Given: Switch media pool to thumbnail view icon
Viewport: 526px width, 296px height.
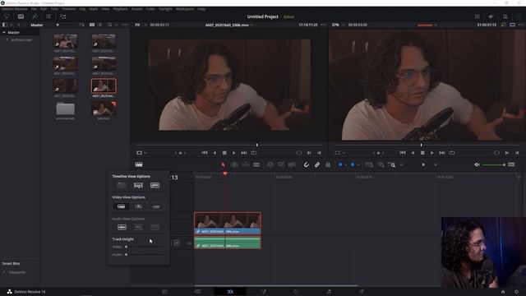Looking at the screenshot, I should 92,25.
